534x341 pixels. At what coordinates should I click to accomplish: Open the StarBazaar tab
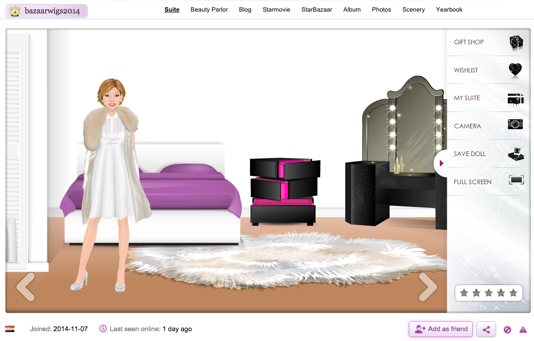[x=317, y=9]
